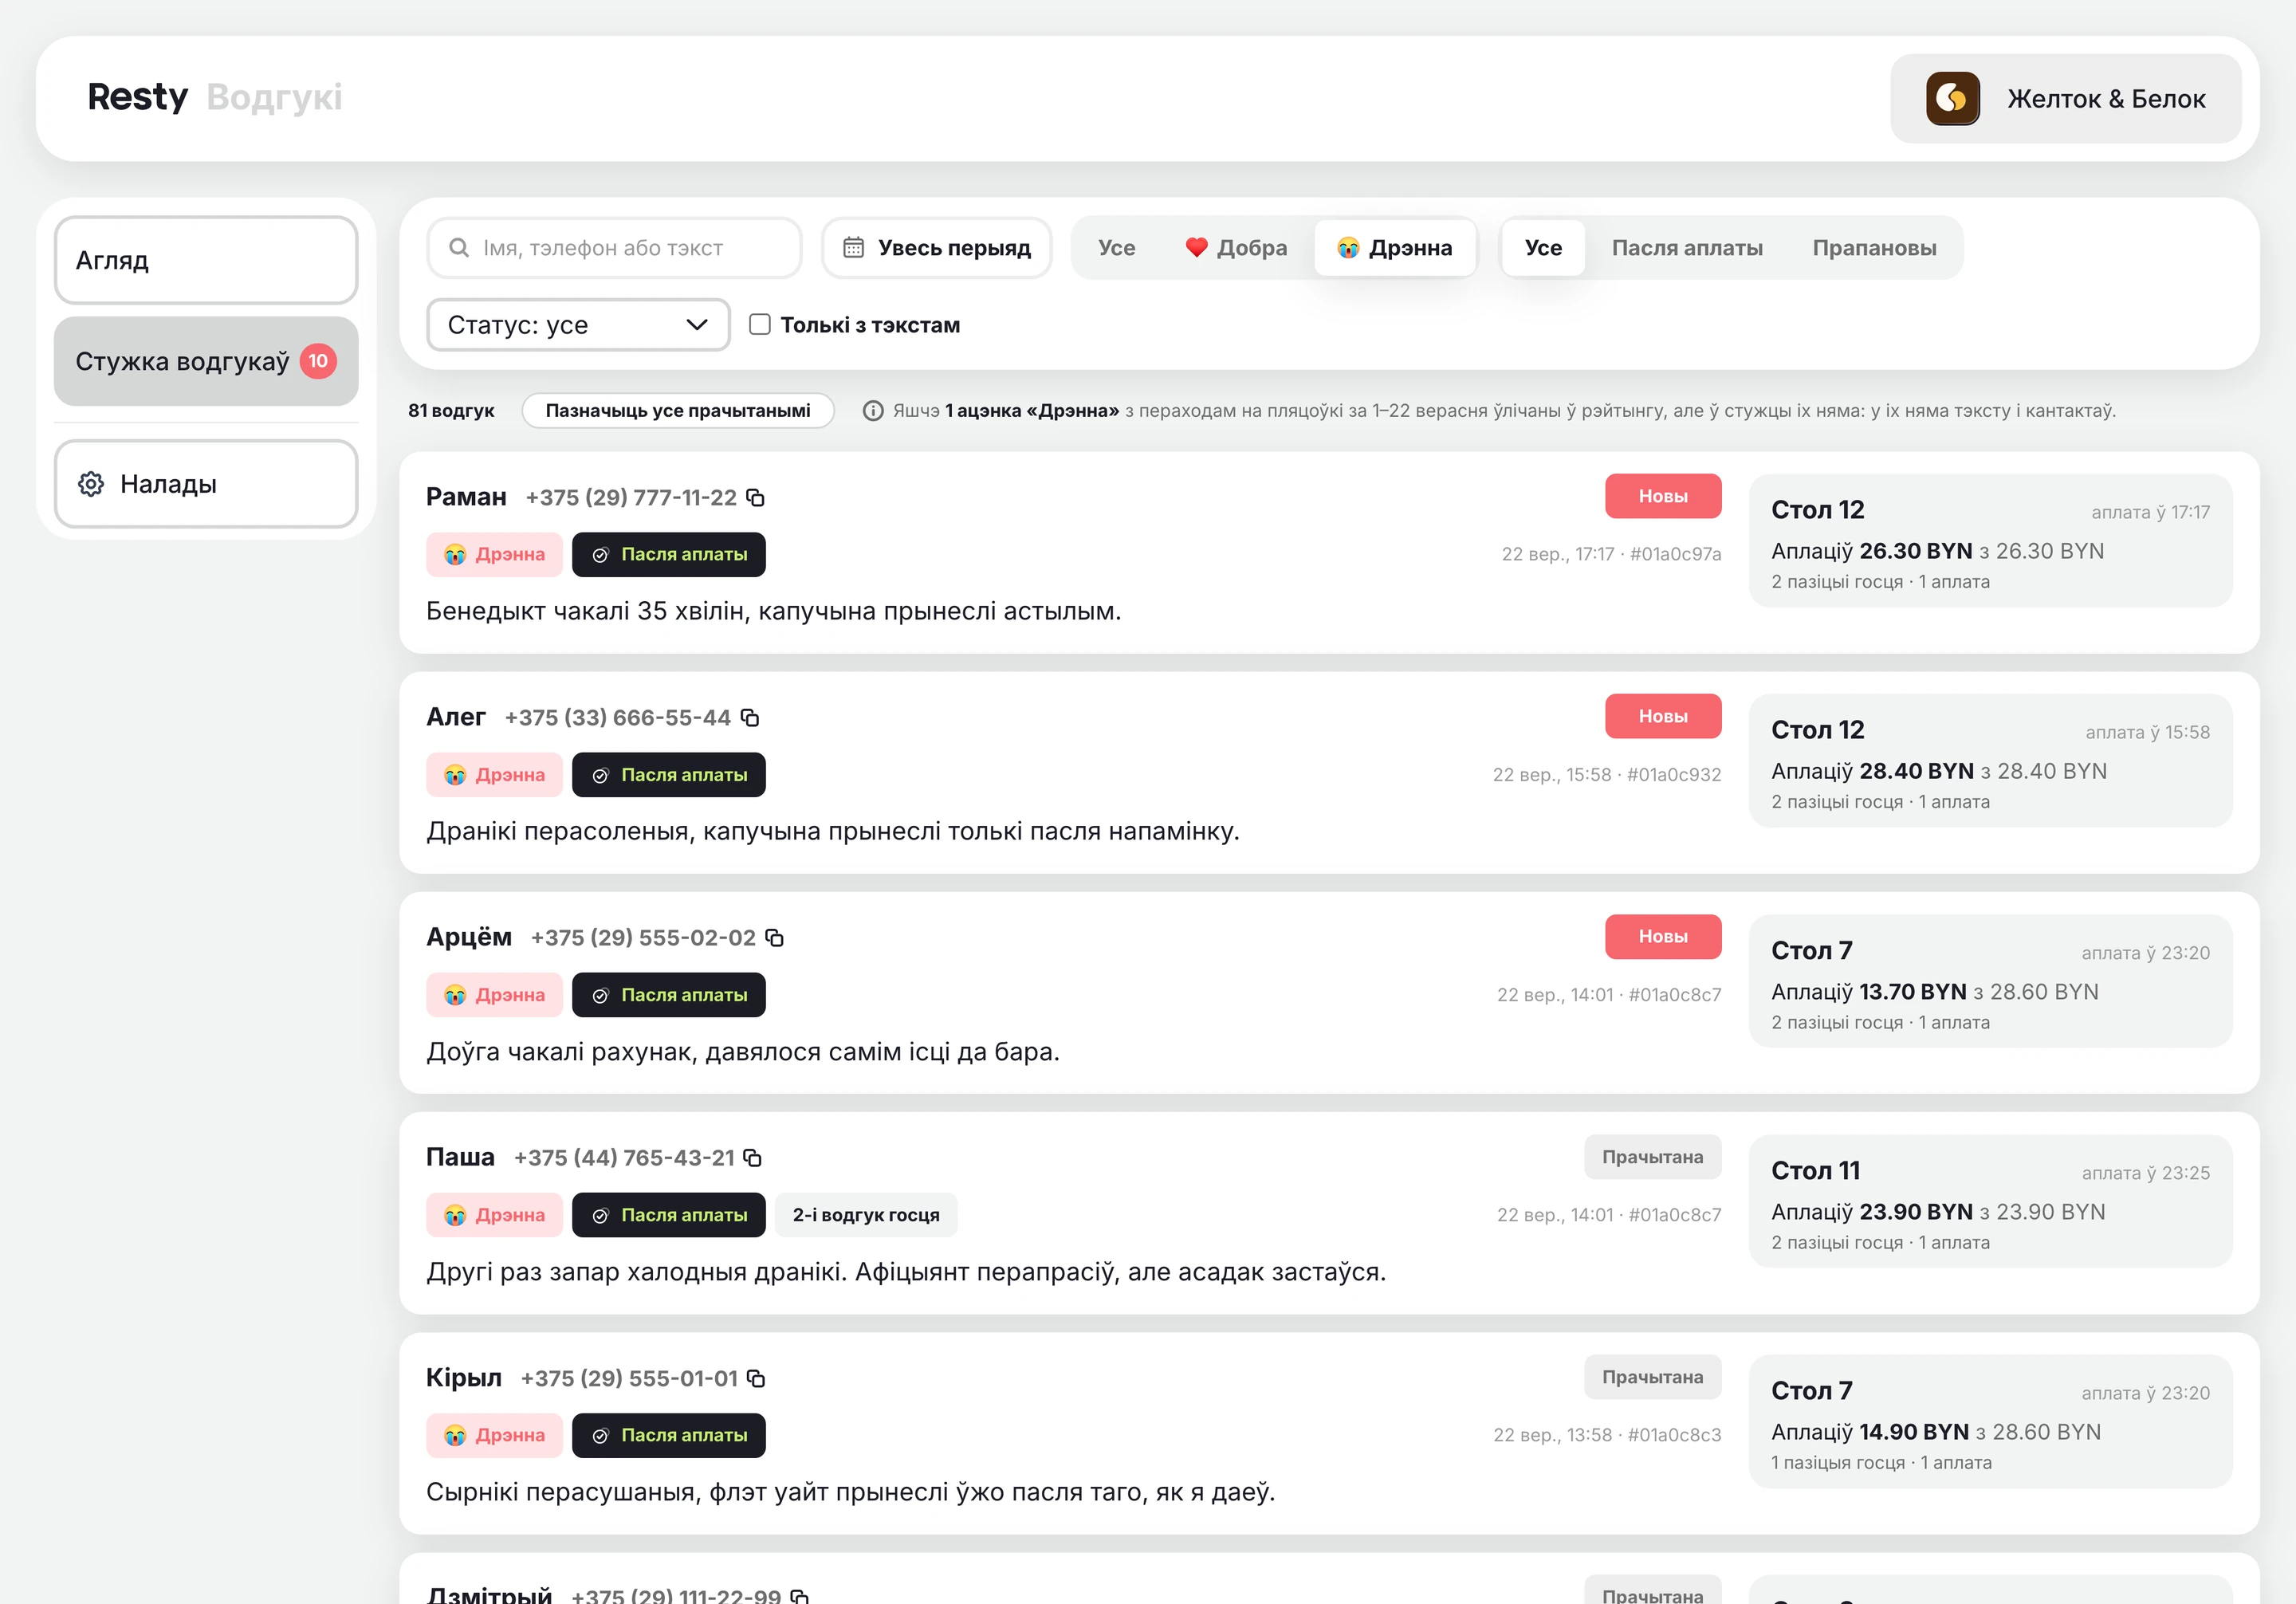2296x1604 pixels.
Task: Click the Прачытана status on Кірыл's review
Action: click(1652, 1377)
